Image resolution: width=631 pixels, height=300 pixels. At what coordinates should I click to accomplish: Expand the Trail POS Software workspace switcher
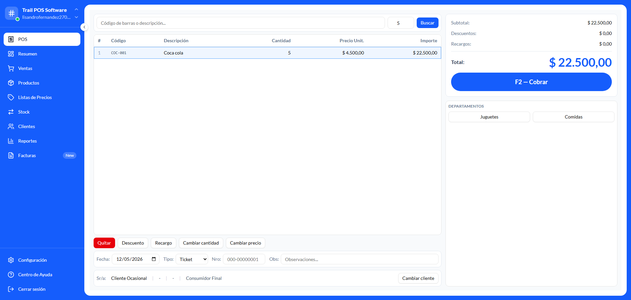coord(76,9)
